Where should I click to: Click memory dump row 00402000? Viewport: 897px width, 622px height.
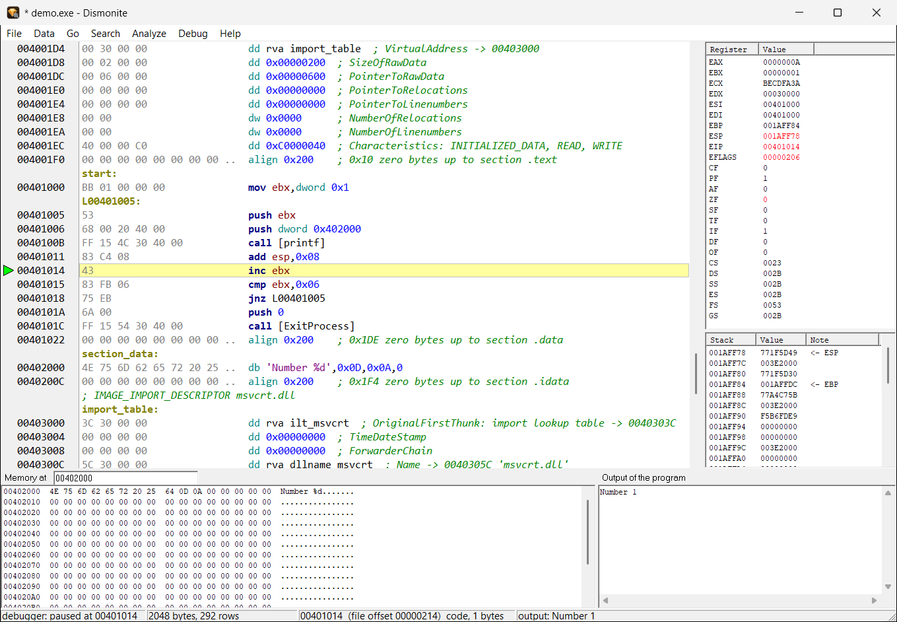click(179, 491)
